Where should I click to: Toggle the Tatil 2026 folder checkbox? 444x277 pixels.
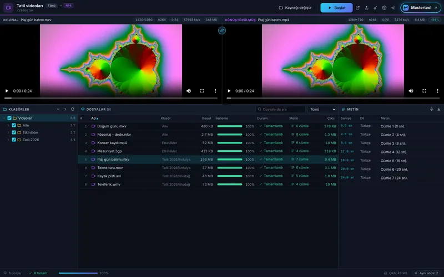pos(14,140)
